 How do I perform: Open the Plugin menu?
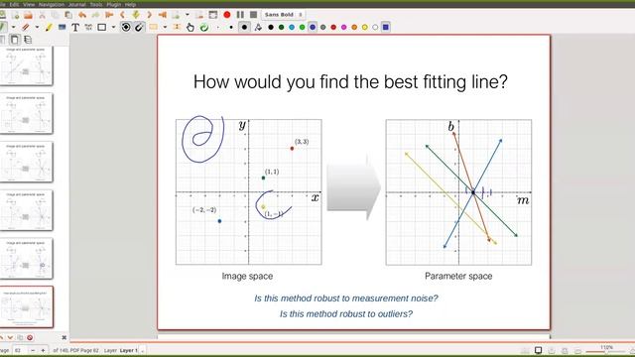click(114, 4)
